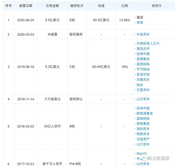The image size is (175, 166).
Task: Select the date 2020-06-24
Action: pyautogui.click(x=25, y=20)
